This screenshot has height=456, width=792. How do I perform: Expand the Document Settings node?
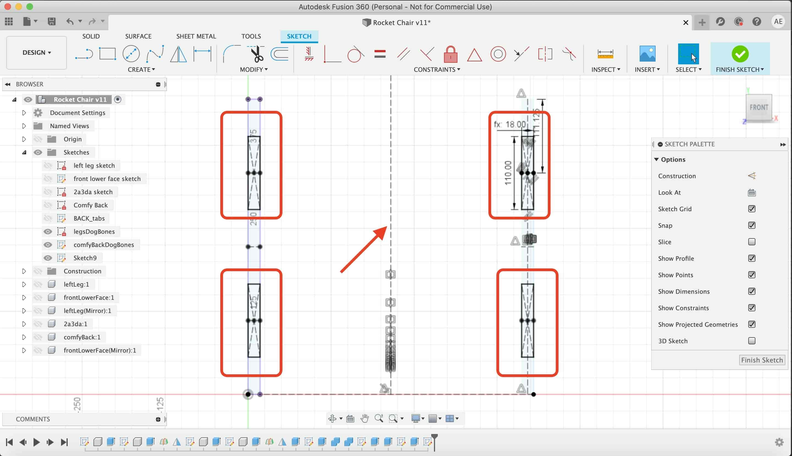24,113
